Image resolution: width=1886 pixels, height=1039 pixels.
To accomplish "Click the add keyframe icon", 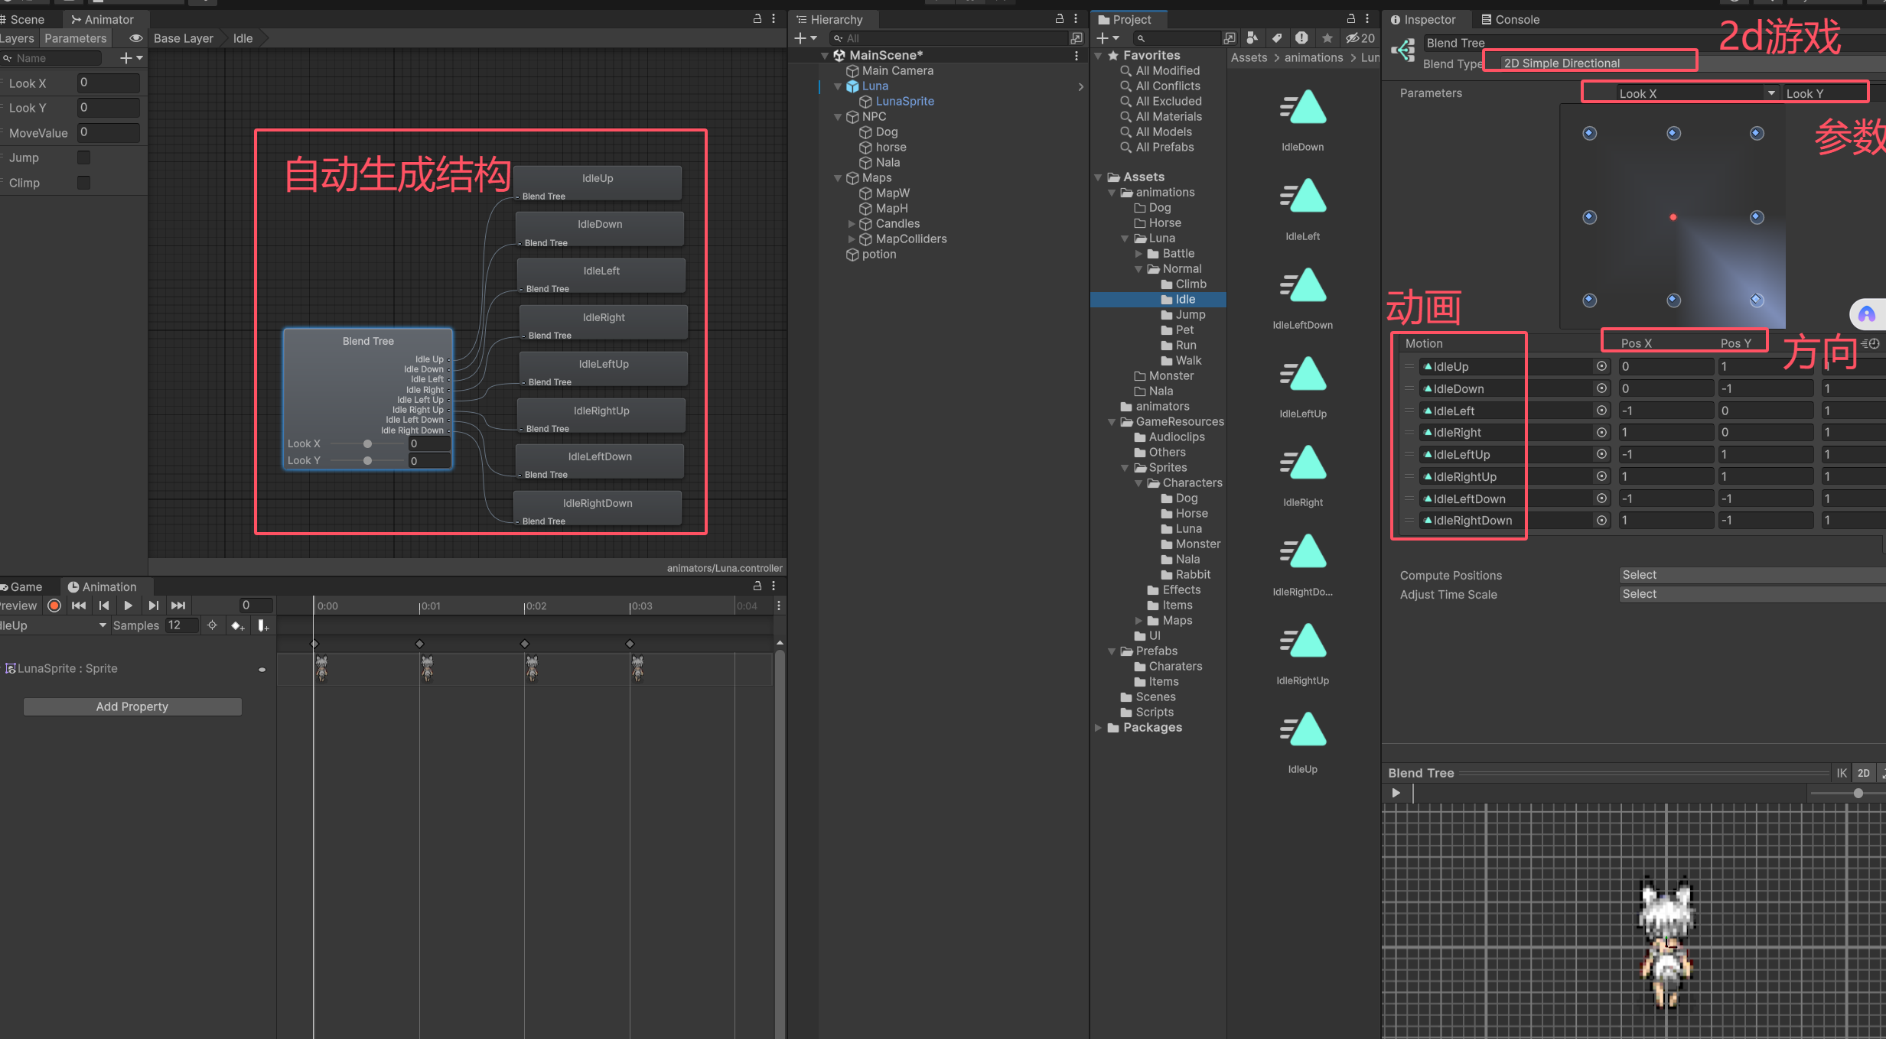I will pos(237,626).
